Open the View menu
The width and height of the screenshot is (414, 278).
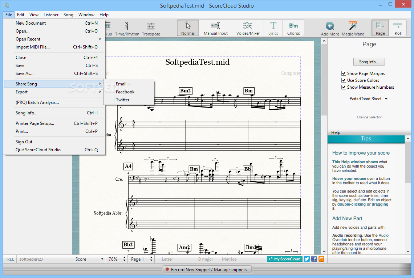pos(34,15)
